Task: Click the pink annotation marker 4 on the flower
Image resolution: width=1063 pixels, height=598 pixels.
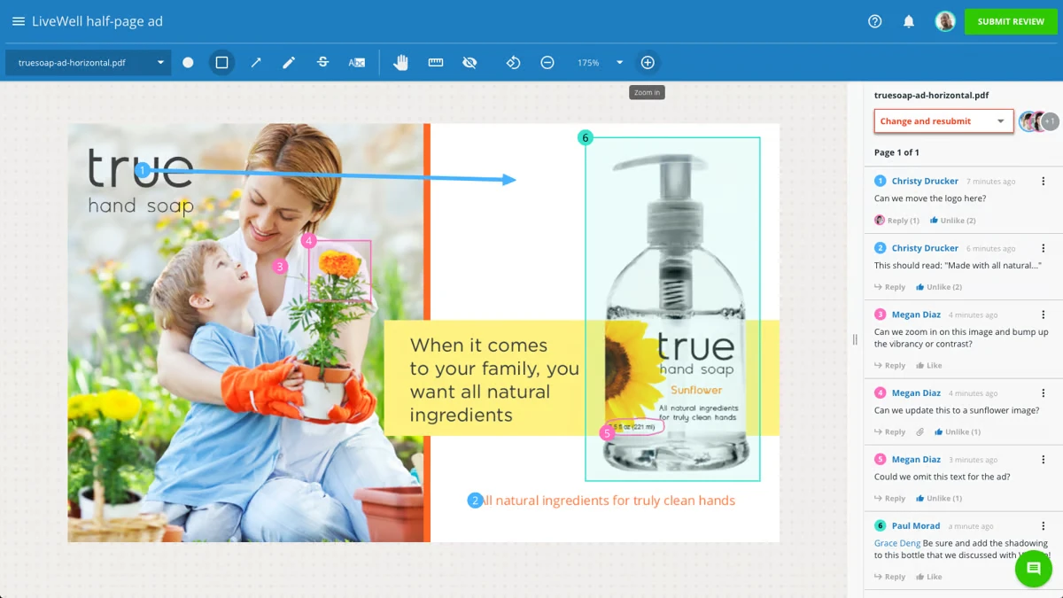Action: pos(308,241)
